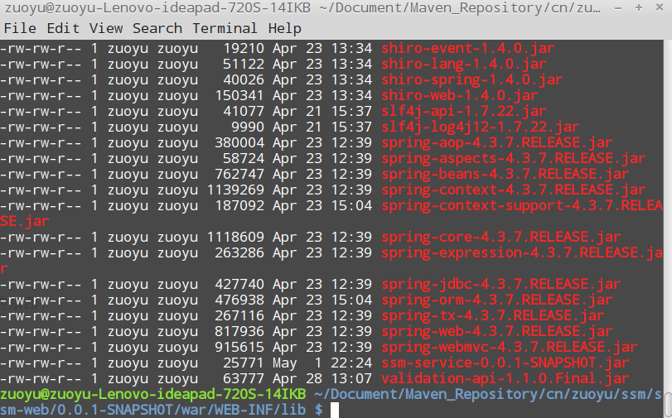Open the Terminal menu

(225, 28)
